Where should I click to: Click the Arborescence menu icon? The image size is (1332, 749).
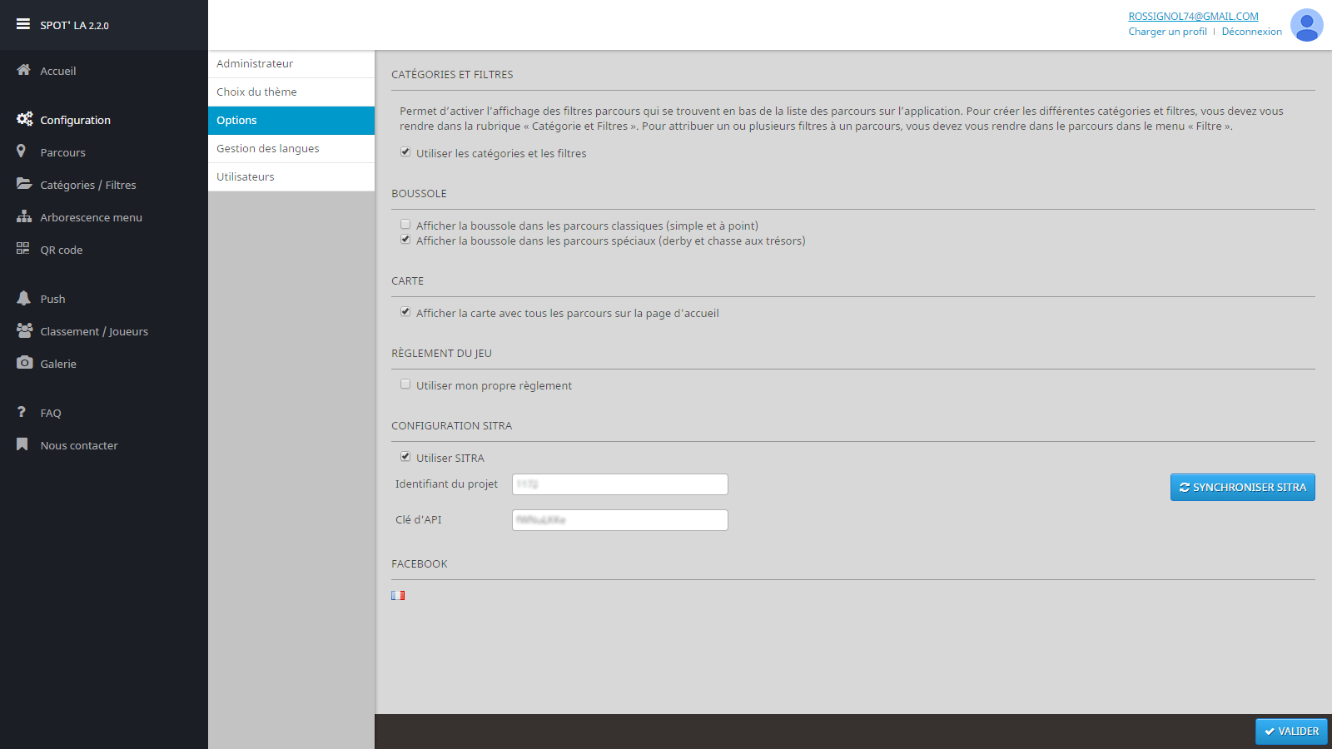(23, 216)
